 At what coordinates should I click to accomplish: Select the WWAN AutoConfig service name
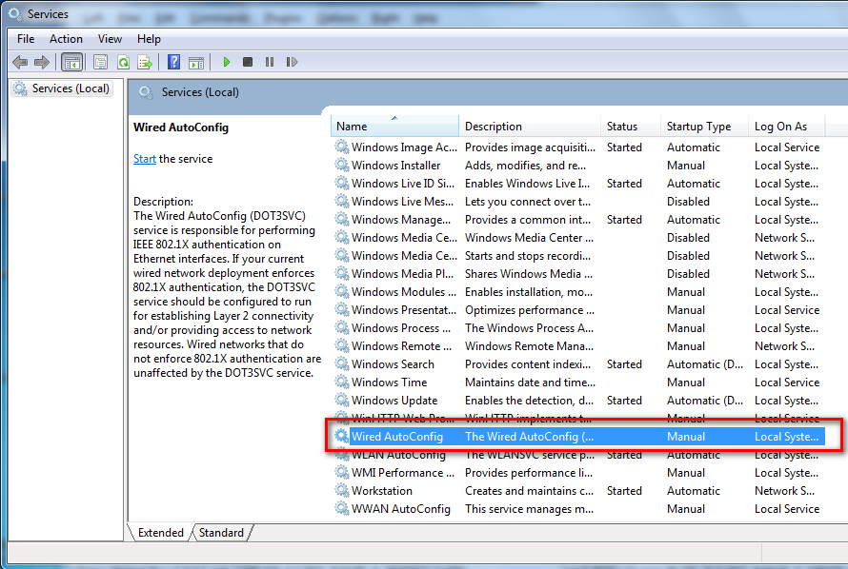click(x=401, y=509)
